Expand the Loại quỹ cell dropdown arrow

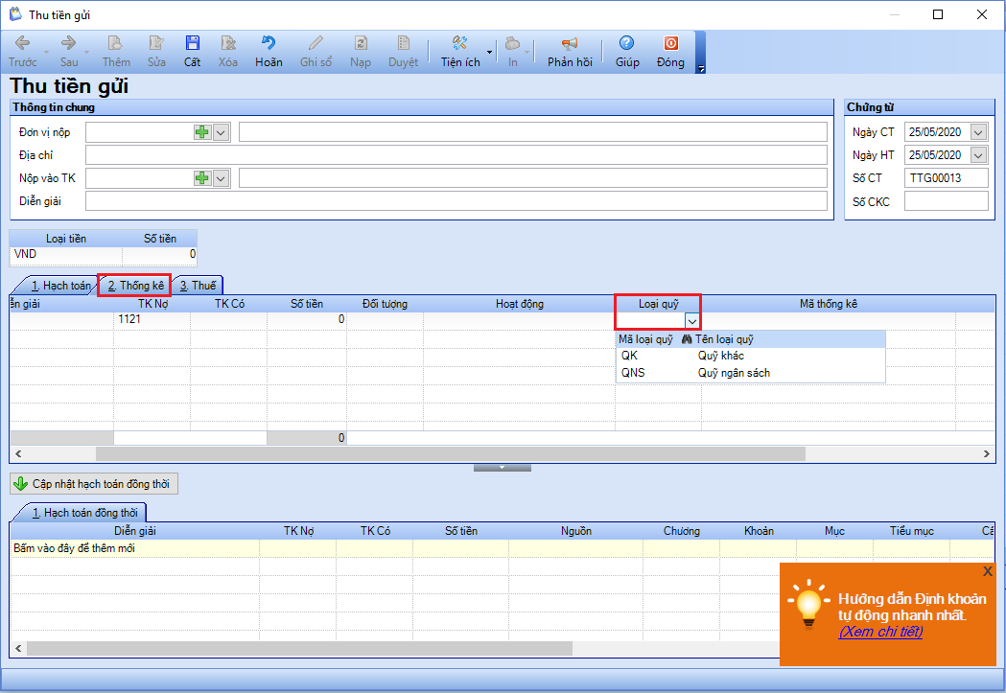[692, 321]
